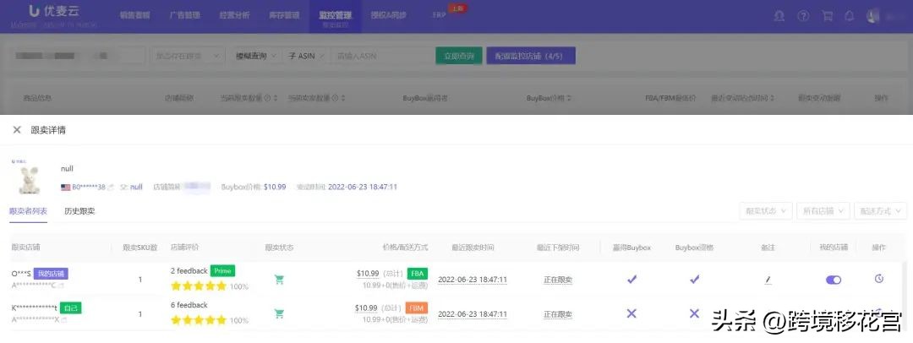
Task: Select the 跟卖者列表 tab
Action: [29, 211]
